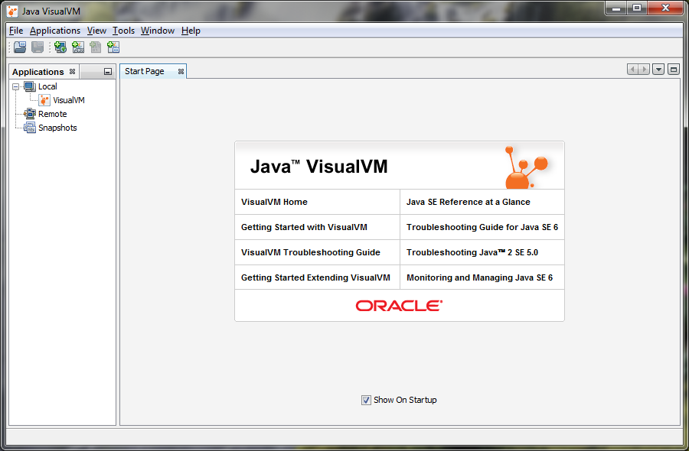The image size is (689, 451).
Task: Uncheck Show On Startup
Action: [x=366, y=400]
